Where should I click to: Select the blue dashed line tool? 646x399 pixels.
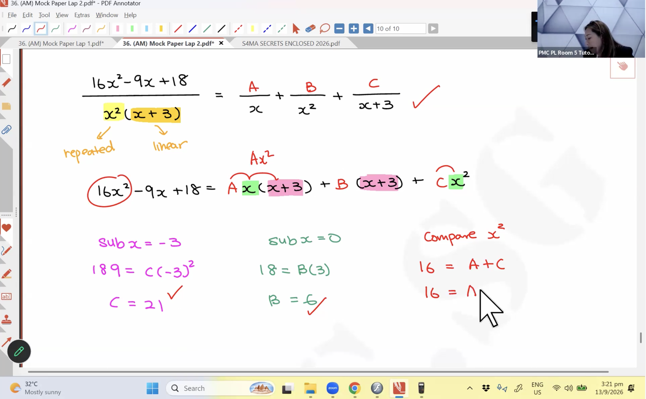click(267, 29)
